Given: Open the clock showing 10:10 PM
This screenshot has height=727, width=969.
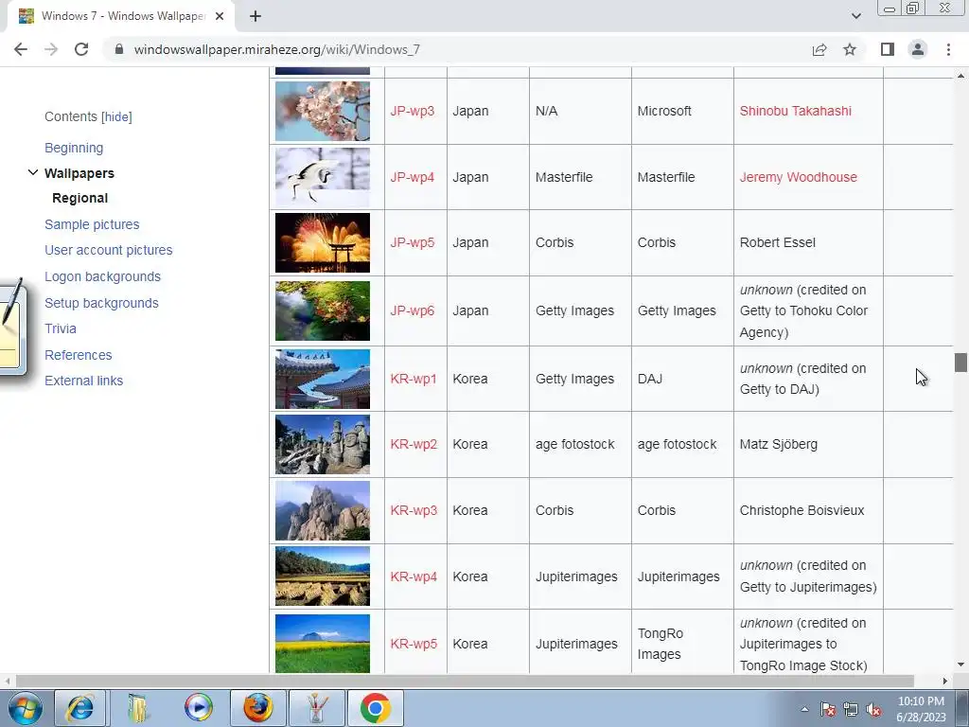Looking at the screenshot, I should tap(921, 709).
